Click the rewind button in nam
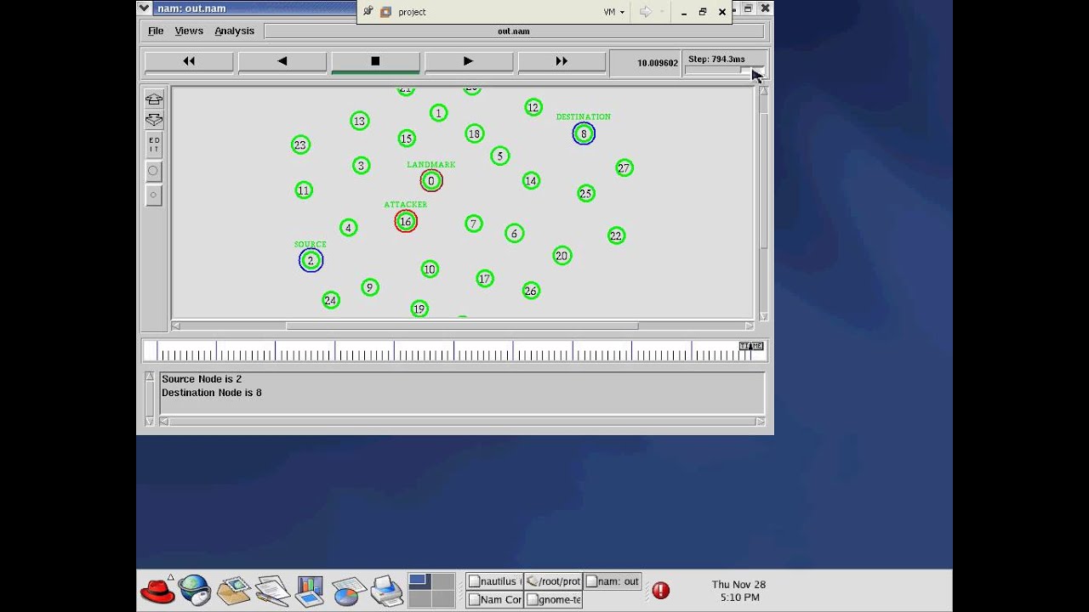Image resolution: width=1089 pixels, height=612 pixels. click(189, 61)
